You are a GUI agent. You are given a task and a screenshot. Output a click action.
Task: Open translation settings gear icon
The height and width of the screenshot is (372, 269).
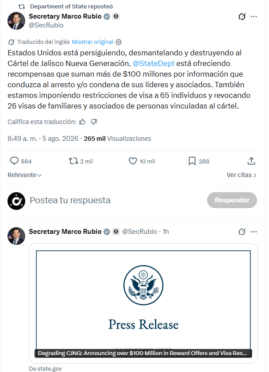pyautogui.click(x=119, y=42)
